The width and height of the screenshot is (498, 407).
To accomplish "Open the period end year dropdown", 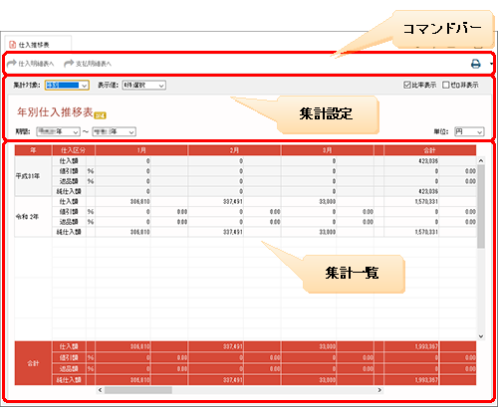I will 115,131.
